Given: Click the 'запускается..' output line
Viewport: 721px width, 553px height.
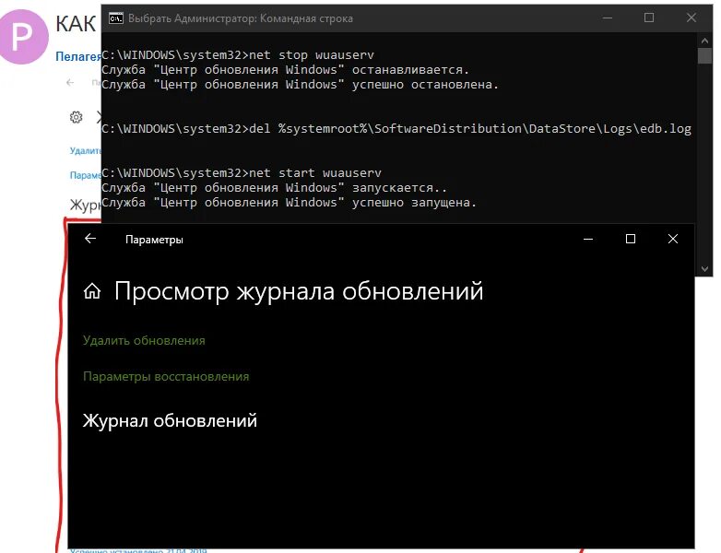Looking at the screenshot, I should tap(274, 187).
